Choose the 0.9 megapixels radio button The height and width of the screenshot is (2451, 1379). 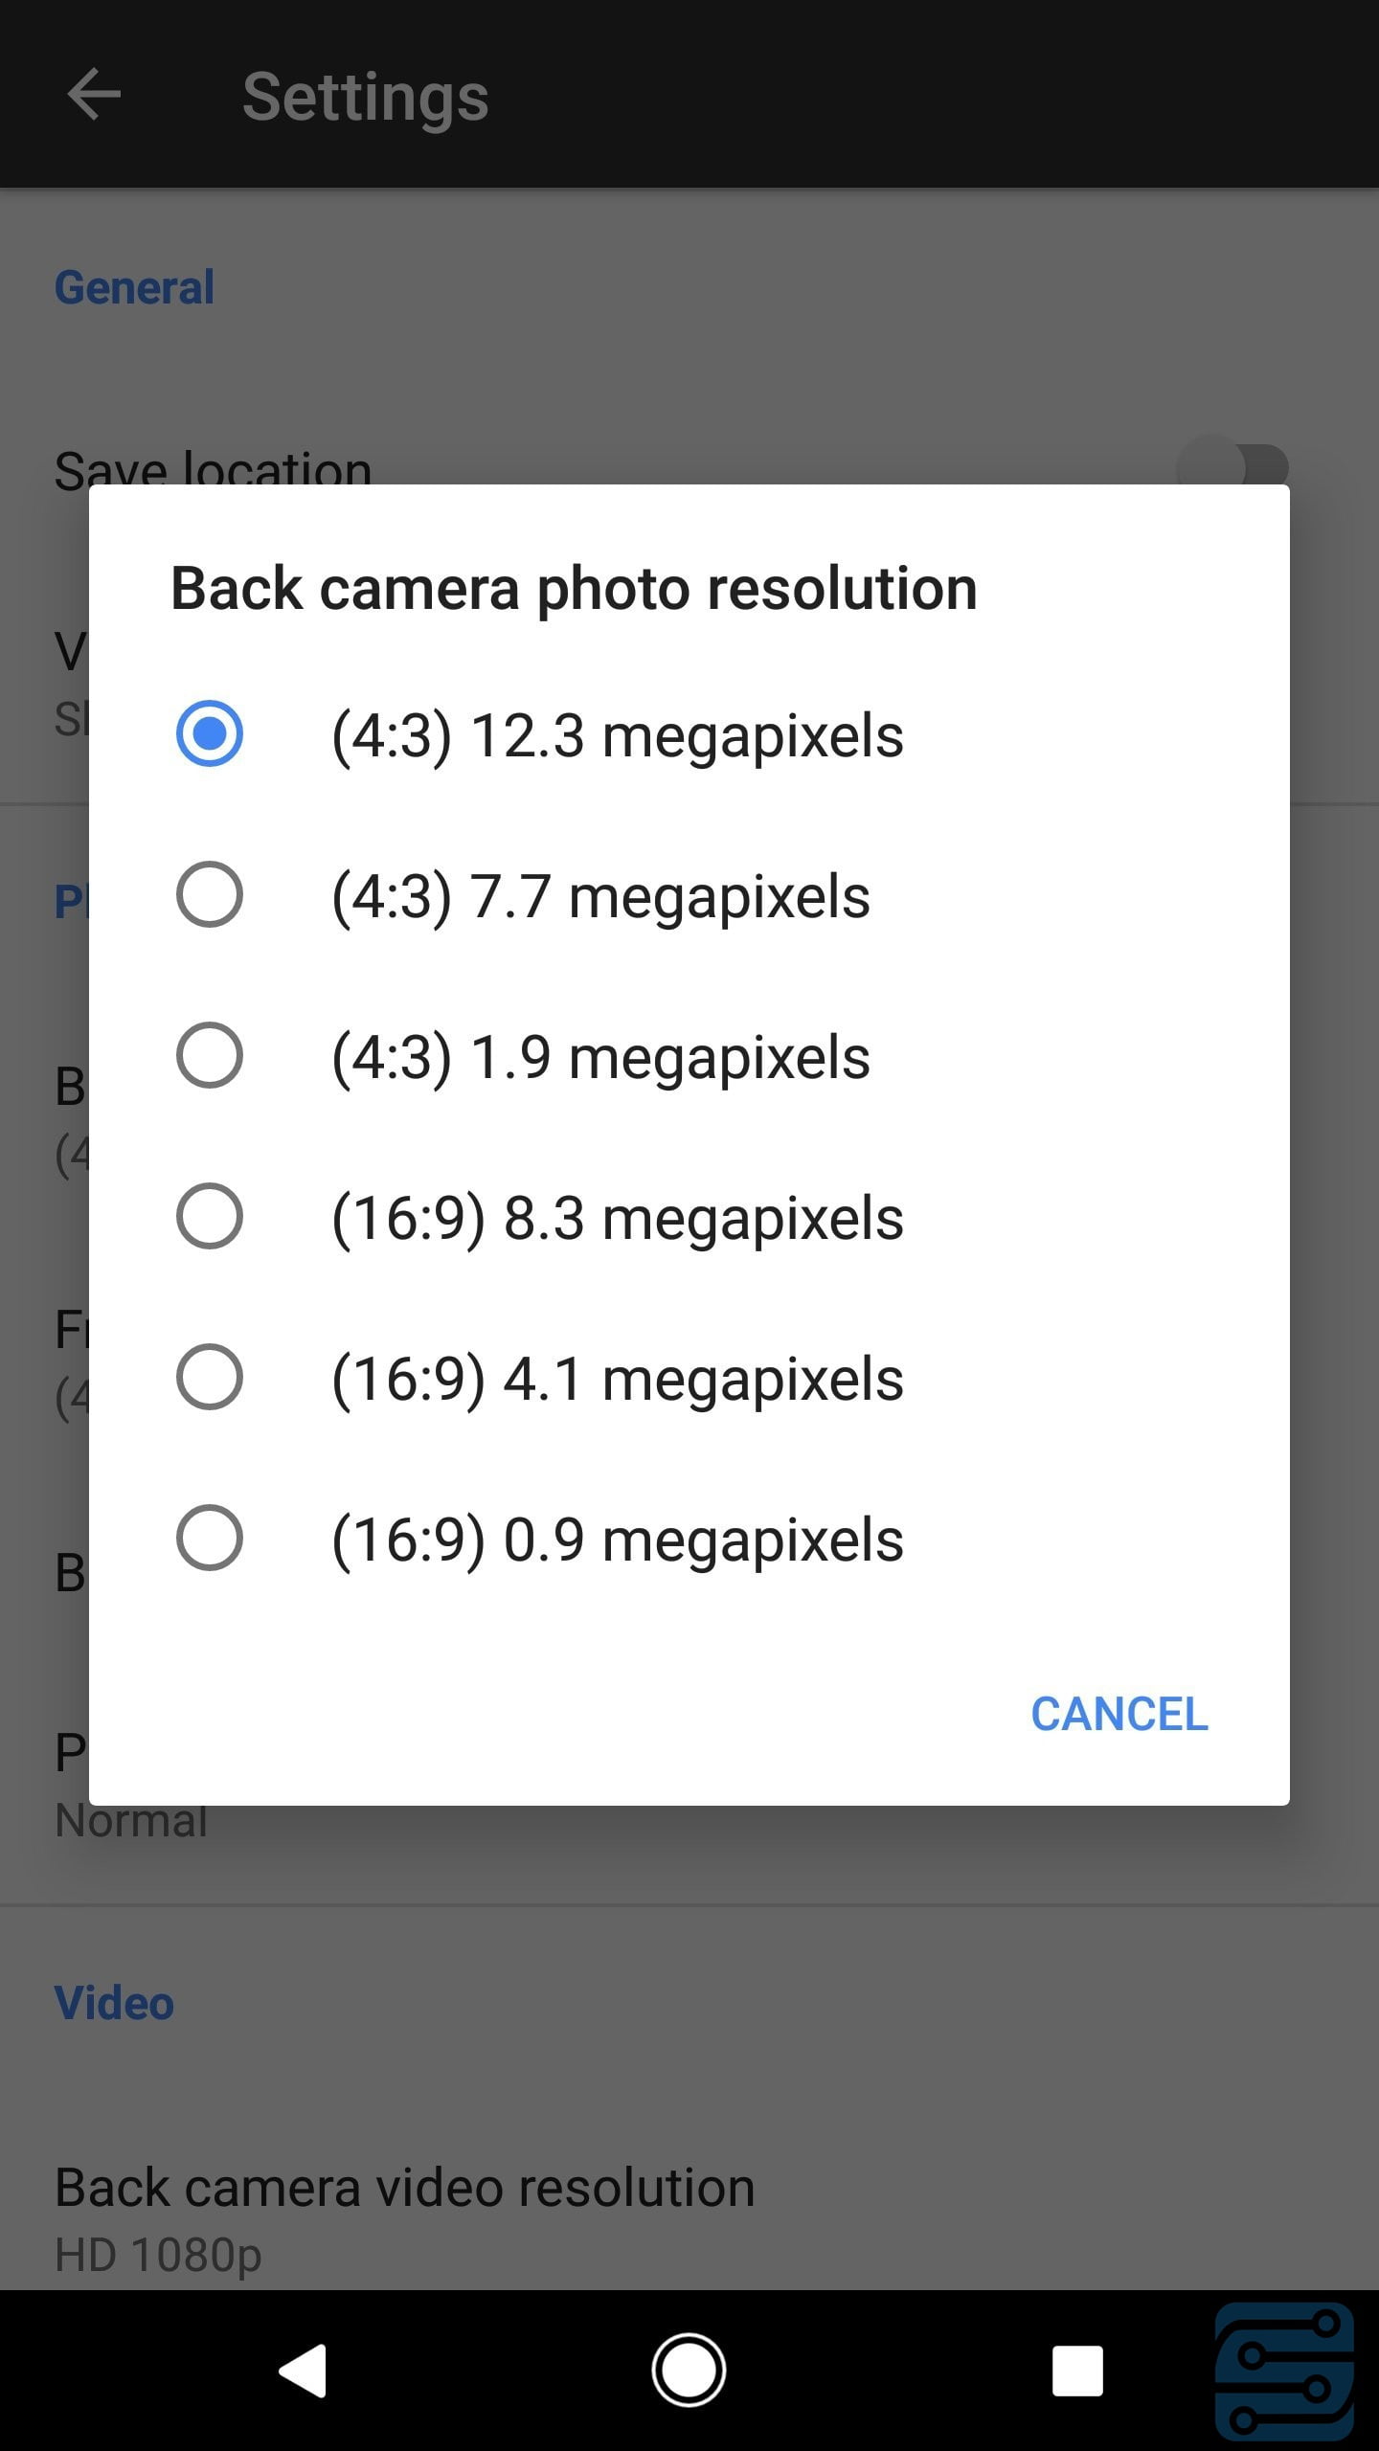(x=209, y=1539)
